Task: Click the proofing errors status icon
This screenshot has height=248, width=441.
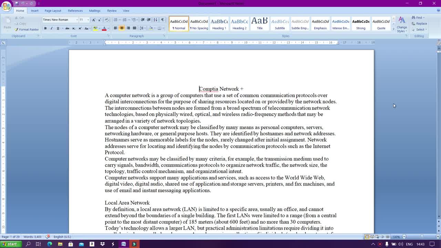Action: [48, 237]
